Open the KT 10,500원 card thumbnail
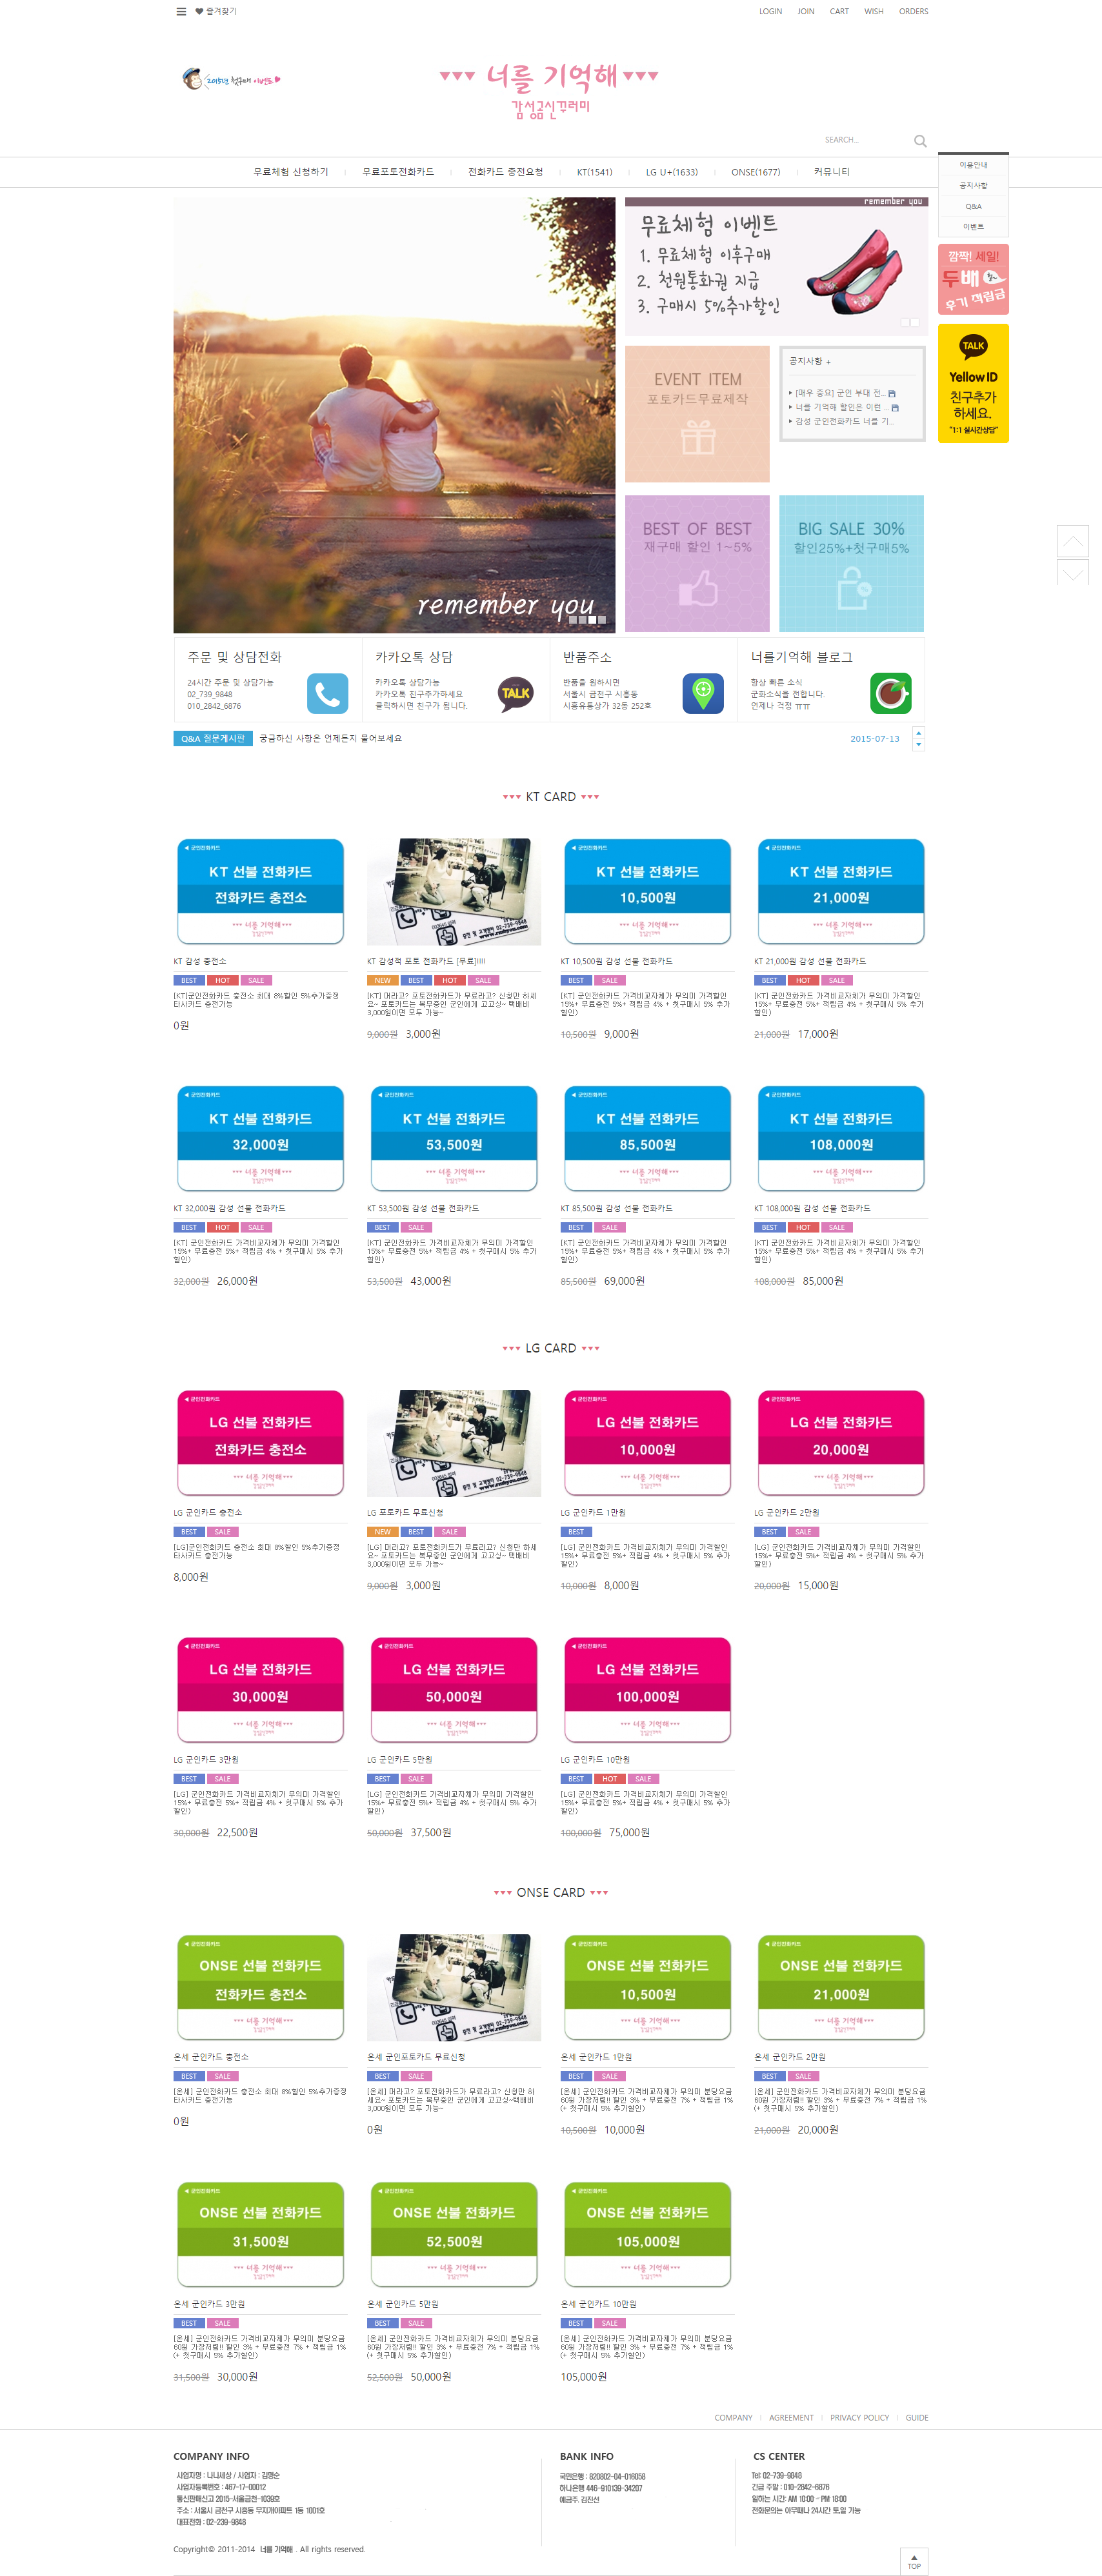This screenshot has height=2576, width=1102. pos(647,892)
